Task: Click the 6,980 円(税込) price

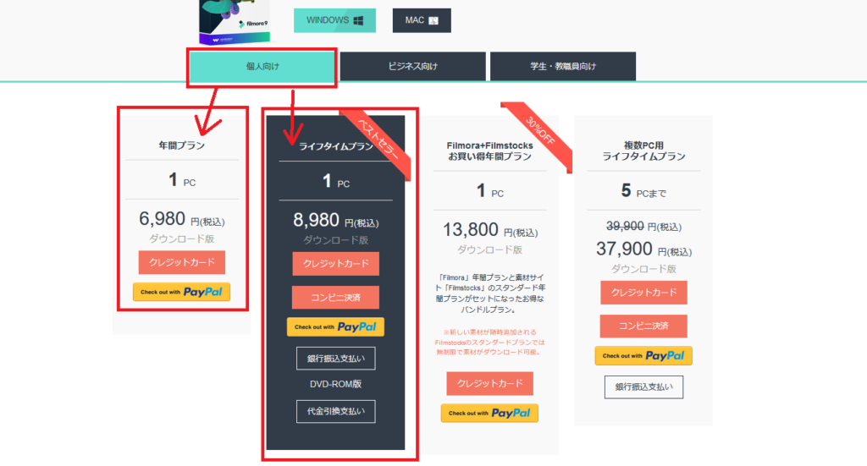Action: [x=182, y=219]
